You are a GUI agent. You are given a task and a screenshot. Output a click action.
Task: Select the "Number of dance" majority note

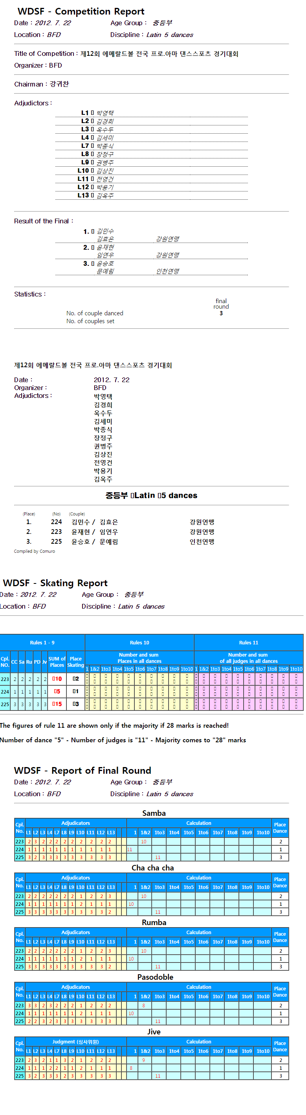pyautogui.click(x=123, y=740)
